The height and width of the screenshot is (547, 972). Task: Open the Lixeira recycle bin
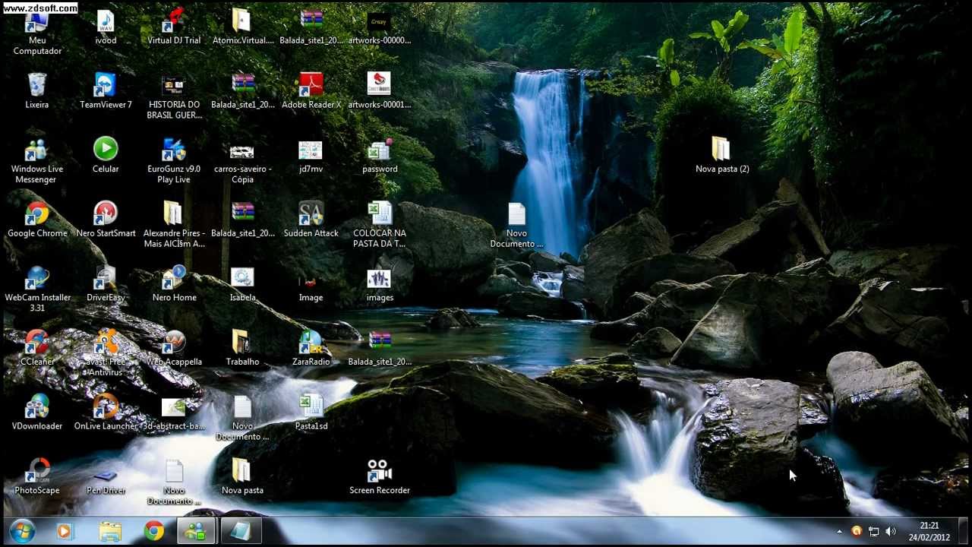click(36, 90)
